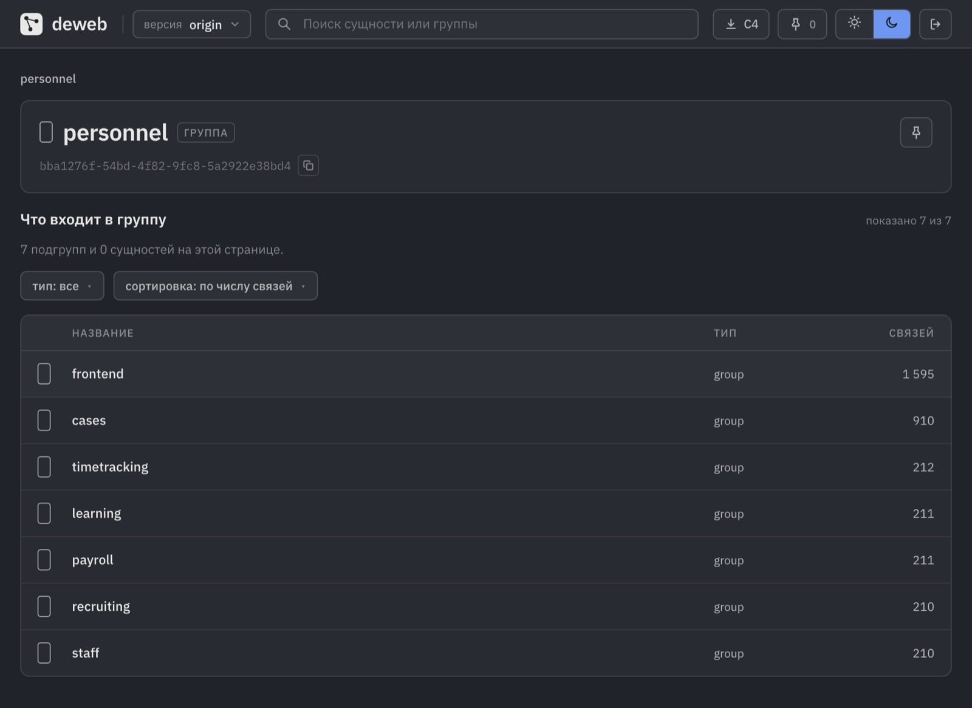Pin the personnel group
Image resolution: width=972 pixels, height=708 pixels.
(x=916, y=132)
